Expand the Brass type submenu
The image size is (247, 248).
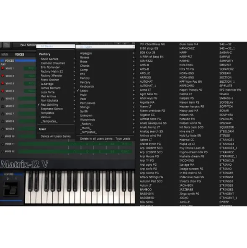105,62
